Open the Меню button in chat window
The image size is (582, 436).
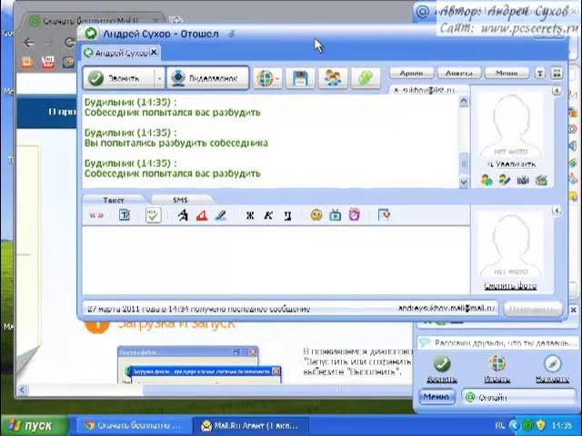507,73
